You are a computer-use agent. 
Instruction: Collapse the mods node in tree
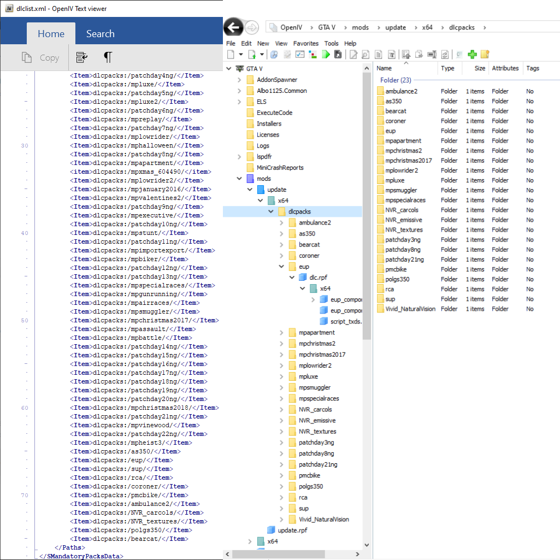click(239, 179)
